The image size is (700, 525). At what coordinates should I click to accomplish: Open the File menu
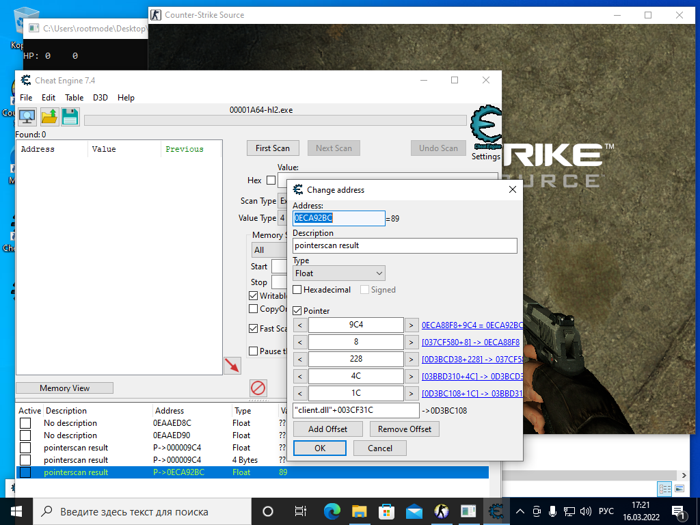[x=26, y=98]
